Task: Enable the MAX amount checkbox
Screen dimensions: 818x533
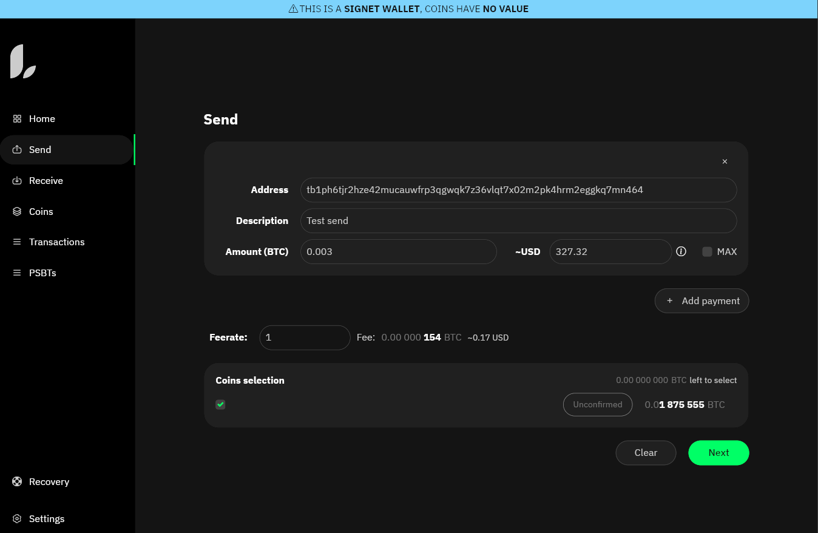Action: [707, 252]
